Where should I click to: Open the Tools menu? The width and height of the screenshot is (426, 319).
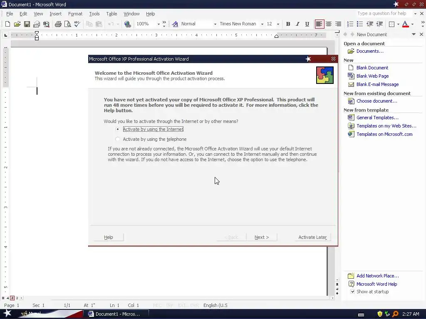[94, 14]
